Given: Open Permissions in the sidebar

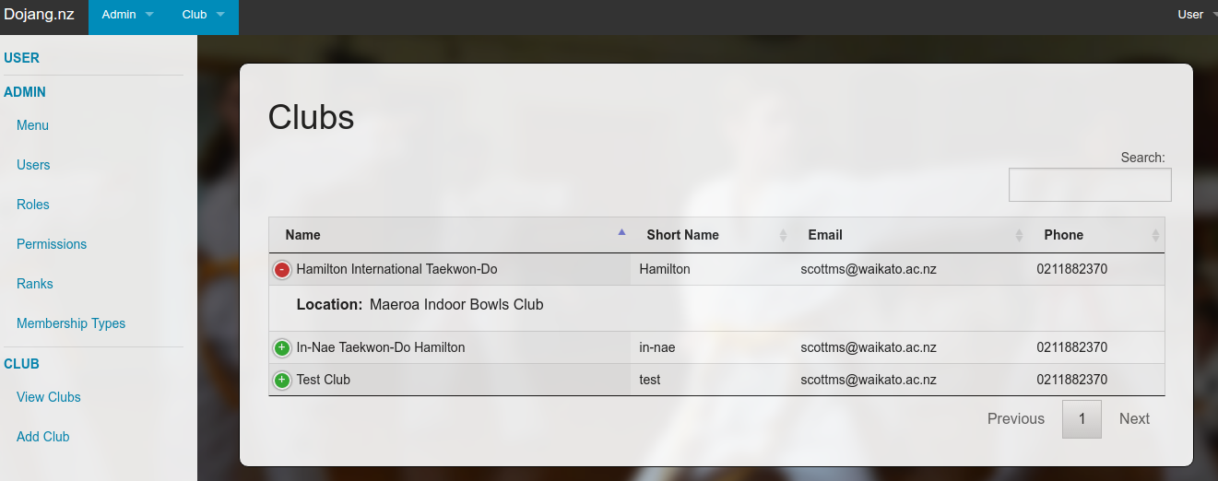Looking at the screenshot, I should click(52, 244).
